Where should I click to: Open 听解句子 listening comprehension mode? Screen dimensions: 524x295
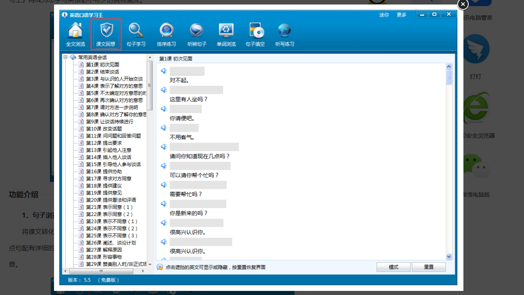(196, 34)
